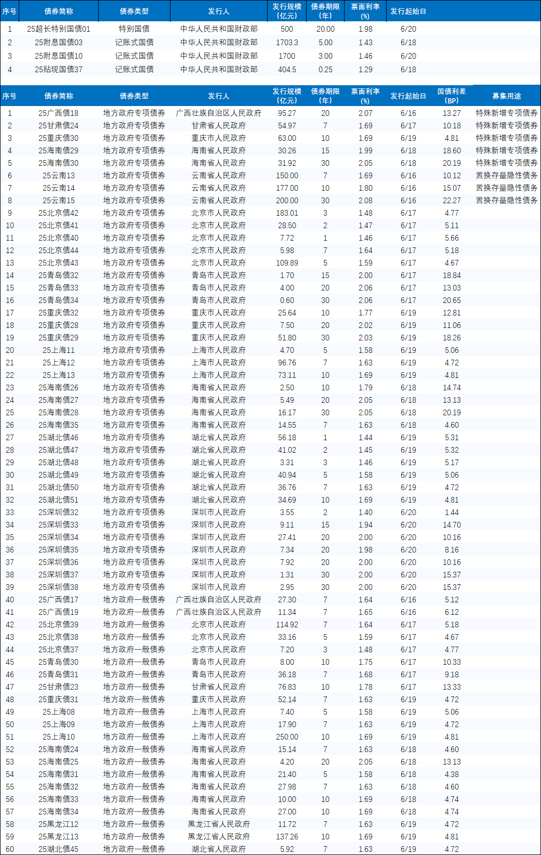Click issue size 51.80

(287, 338)
